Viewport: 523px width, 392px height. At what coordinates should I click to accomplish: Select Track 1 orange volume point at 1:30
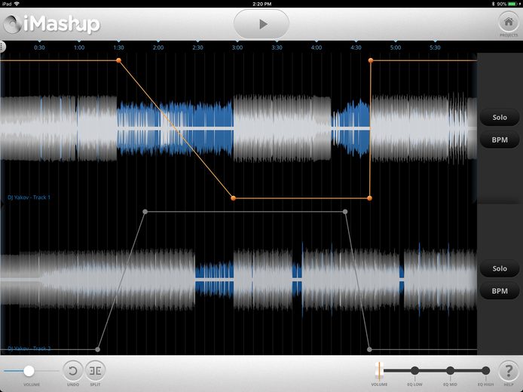(119, 60)
